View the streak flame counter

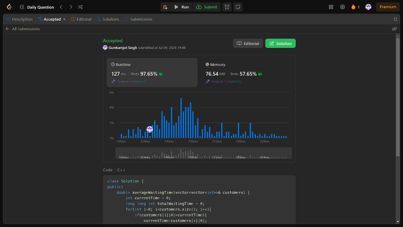(x=356, y=7)
